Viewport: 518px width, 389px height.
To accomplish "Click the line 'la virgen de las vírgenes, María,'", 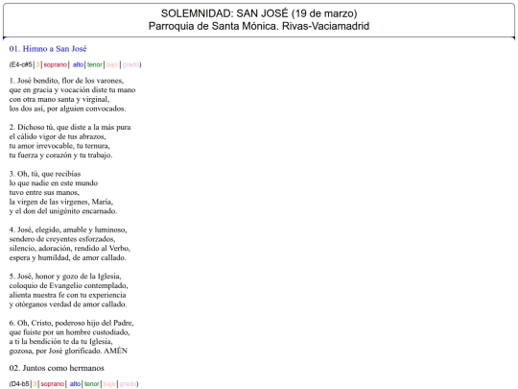I will pos(61,202).
